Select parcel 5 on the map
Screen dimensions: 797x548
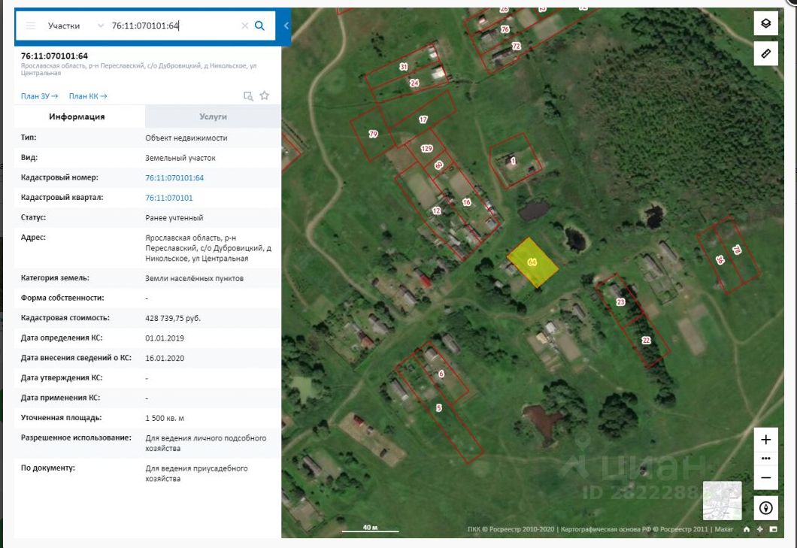click(438, 407)
